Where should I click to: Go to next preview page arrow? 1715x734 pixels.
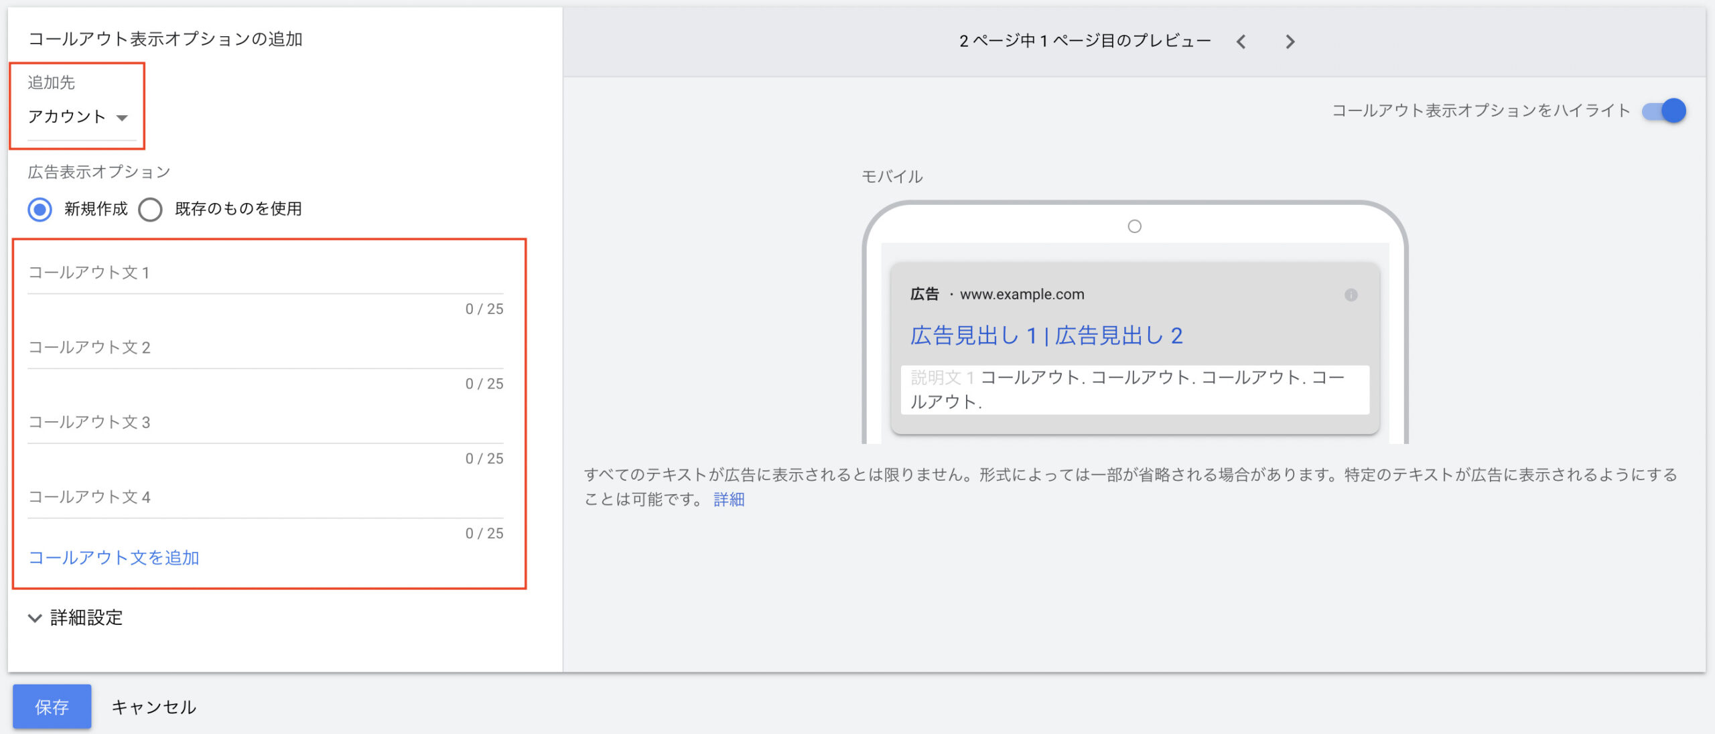1290,42
